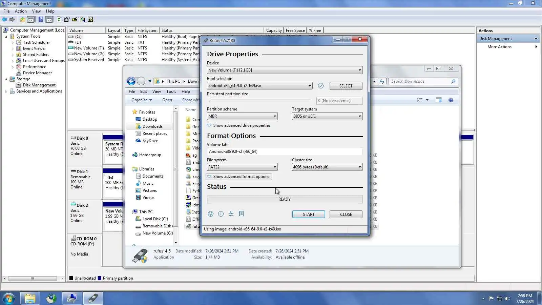Collapse the Disk Management section in Actions pane

pos(536,39)
